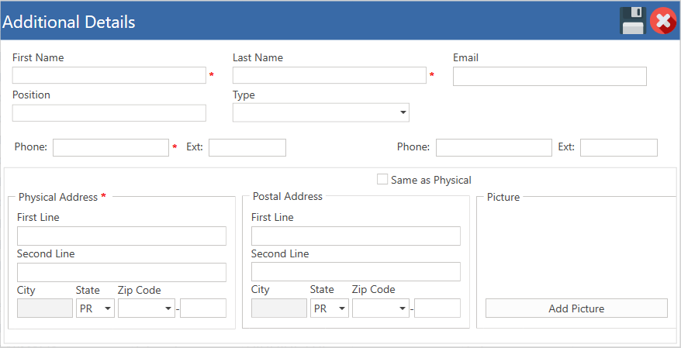Select the Postal Address City field
The width and height of the screenshot is (681, 348).
pos(278,308)
